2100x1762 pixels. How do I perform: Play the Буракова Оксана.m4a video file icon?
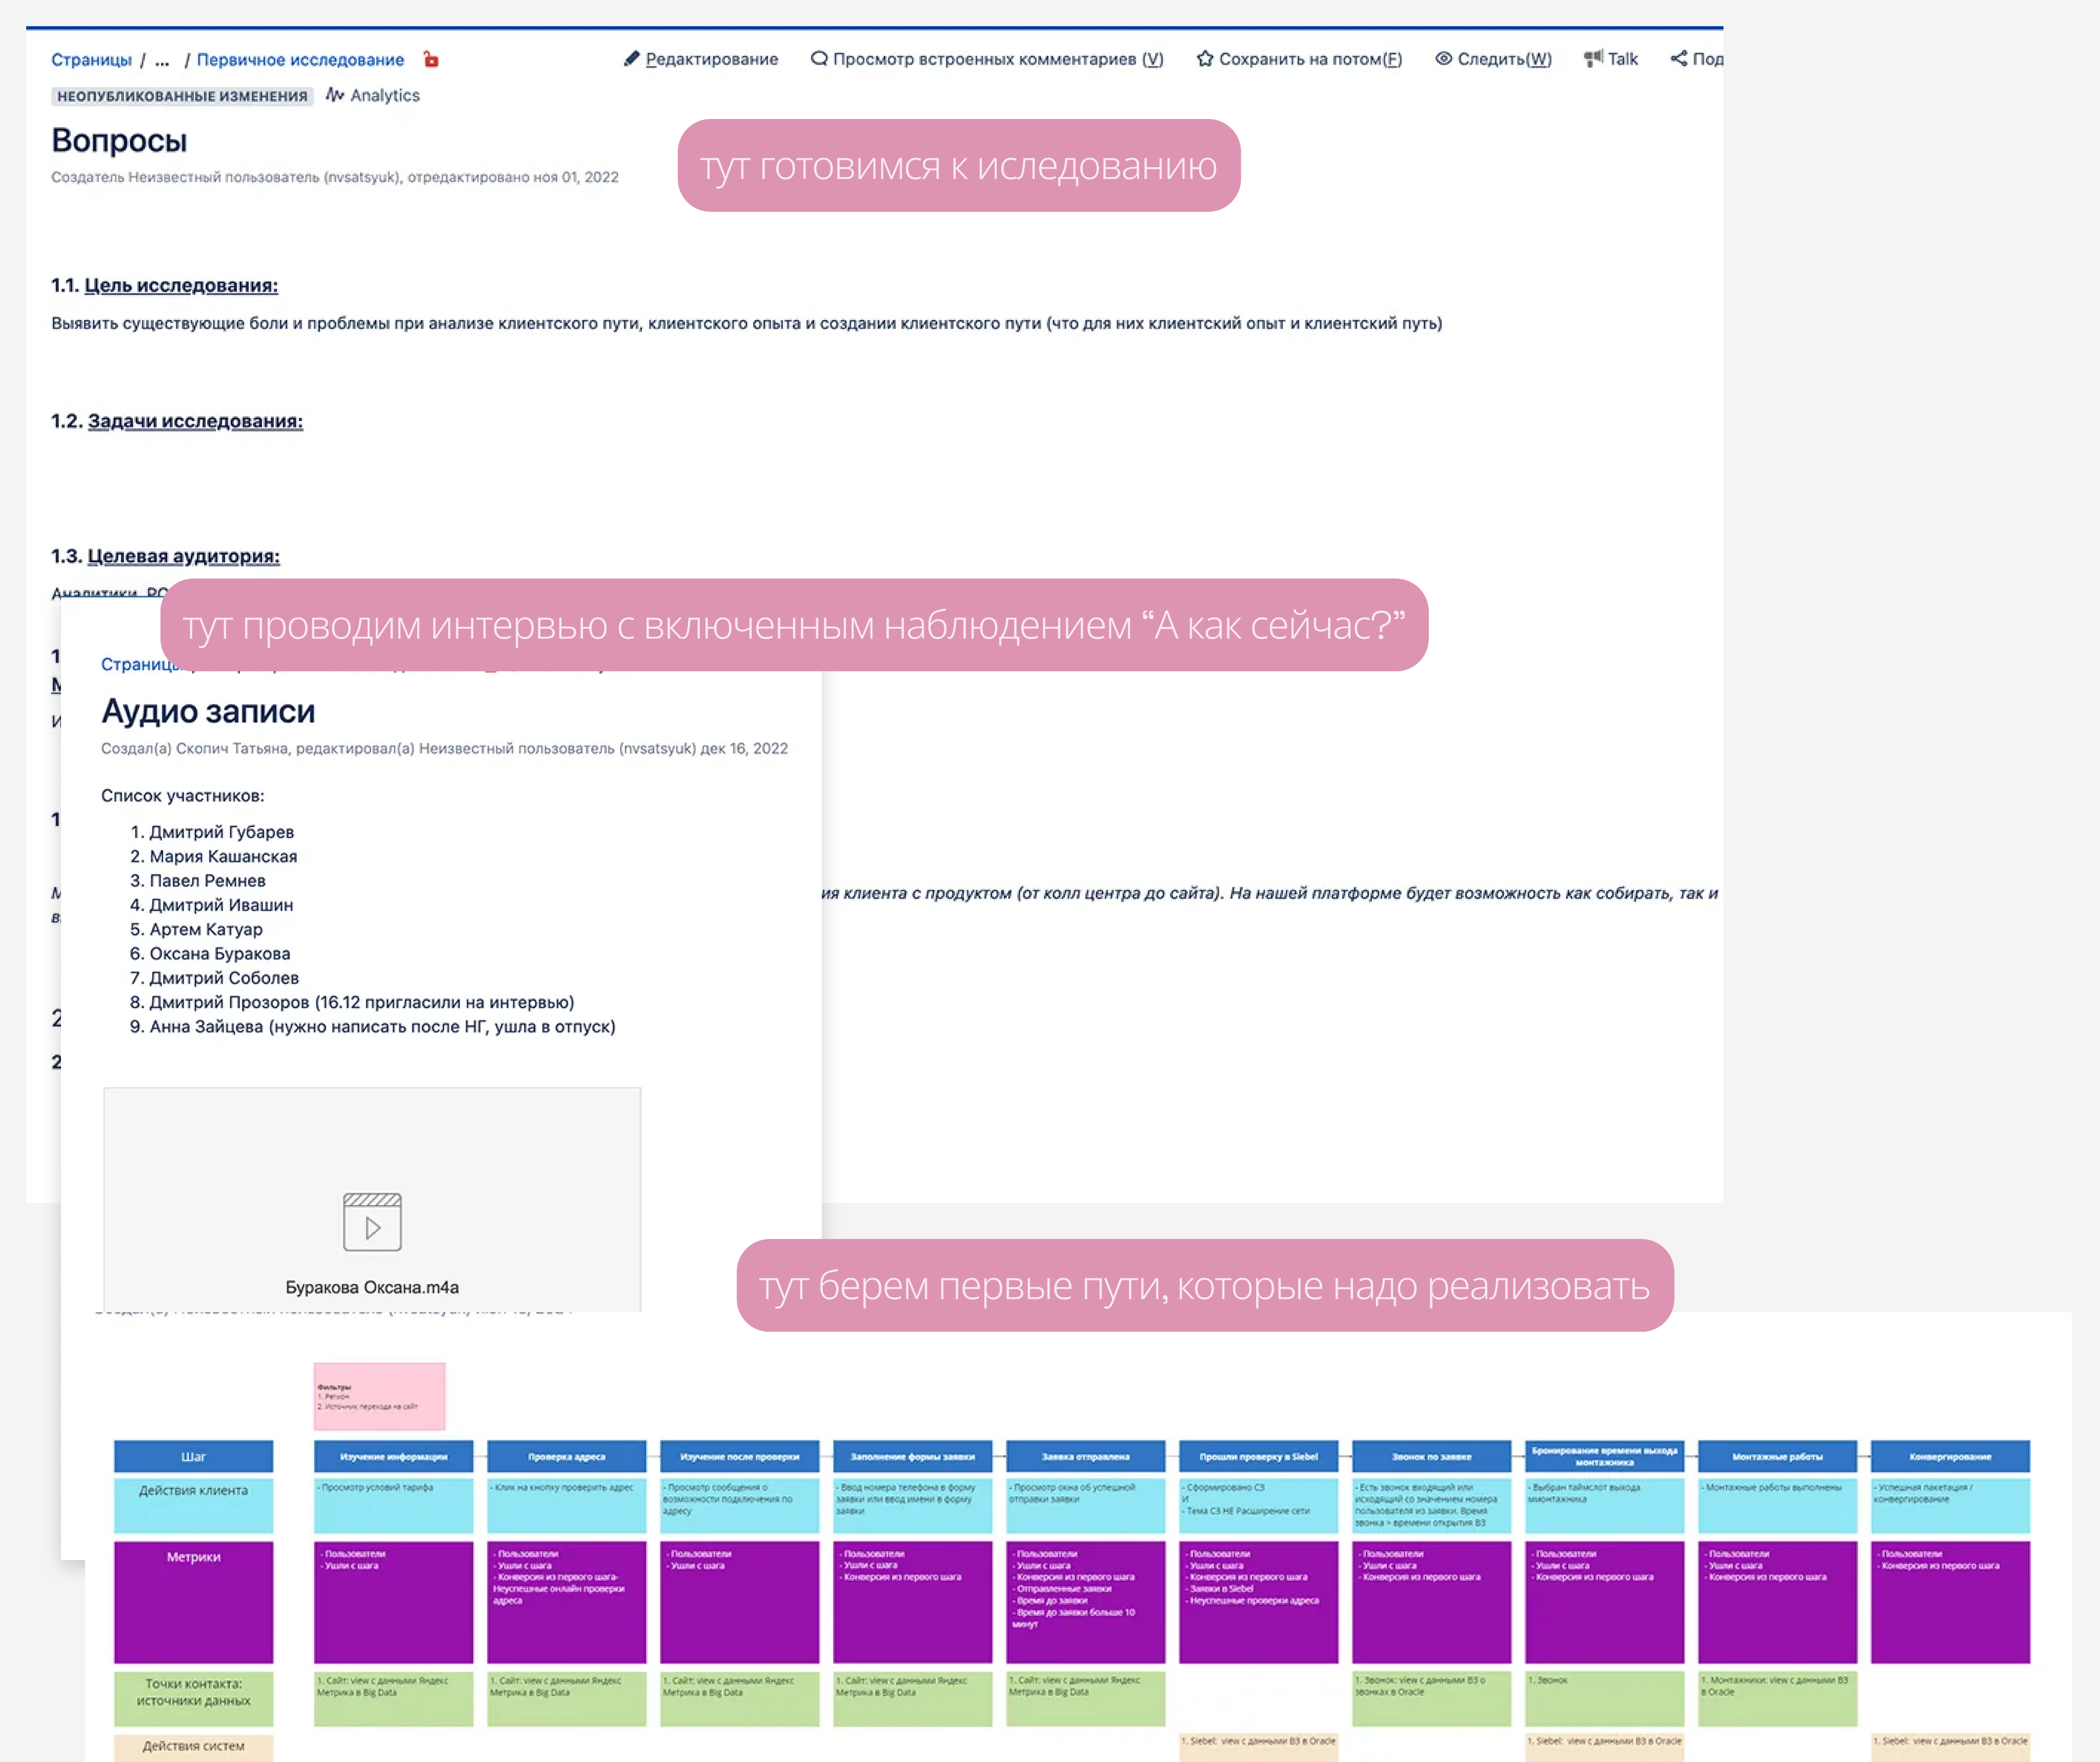(372, 1221)
